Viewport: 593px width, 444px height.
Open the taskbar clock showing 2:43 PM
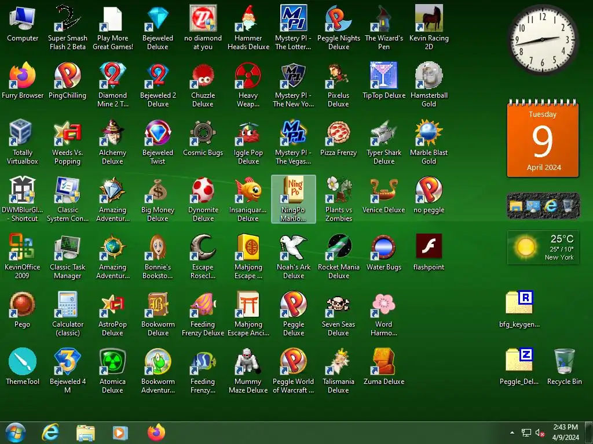565,432
